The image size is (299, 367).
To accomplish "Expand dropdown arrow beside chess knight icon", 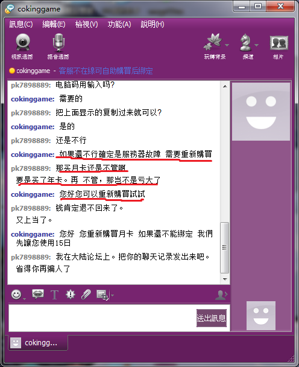I will click(256, 45).
